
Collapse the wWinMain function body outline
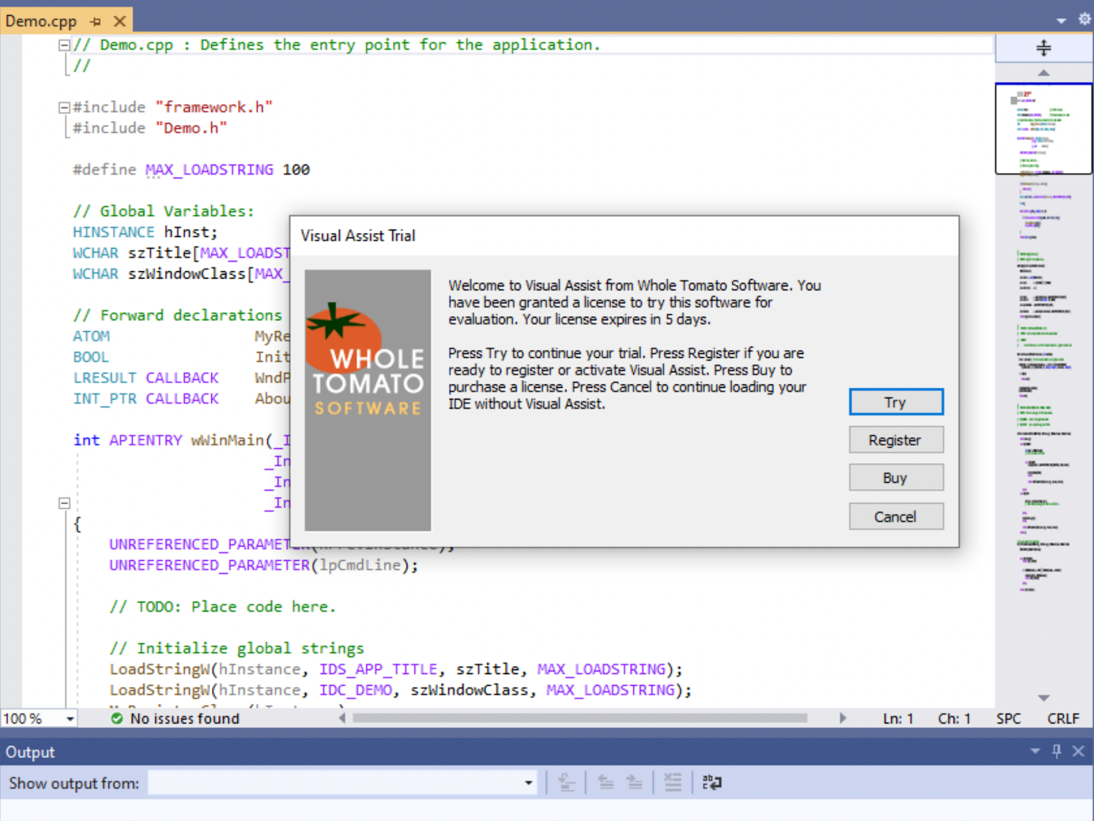(x=64, y=503)
